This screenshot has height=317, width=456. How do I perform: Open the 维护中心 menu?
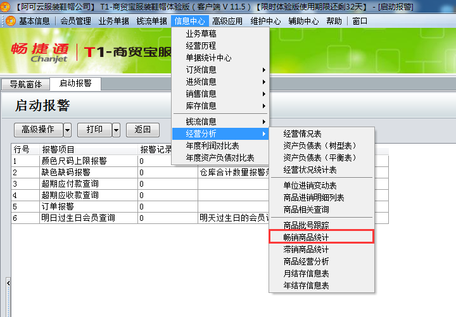265,21
